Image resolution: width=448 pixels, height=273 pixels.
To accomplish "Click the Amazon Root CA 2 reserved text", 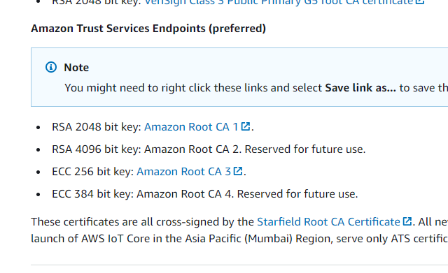I will point(255,149).
